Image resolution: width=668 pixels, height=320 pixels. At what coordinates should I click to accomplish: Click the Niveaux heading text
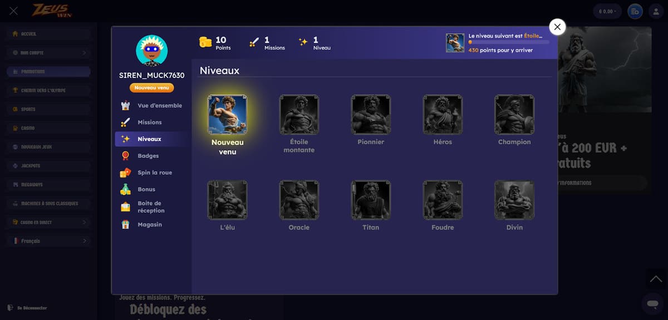tap(219, 71)
